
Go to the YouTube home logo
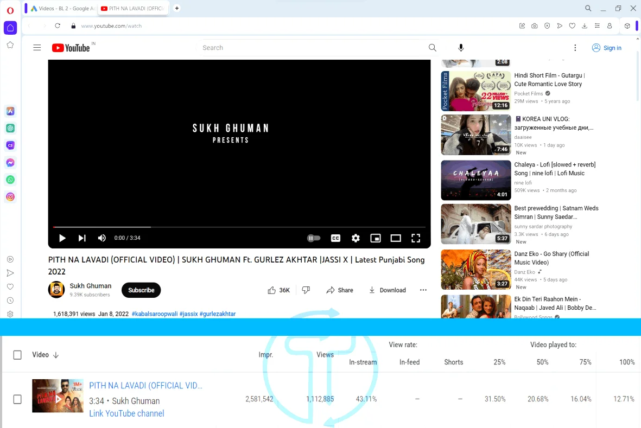(71, 48)
